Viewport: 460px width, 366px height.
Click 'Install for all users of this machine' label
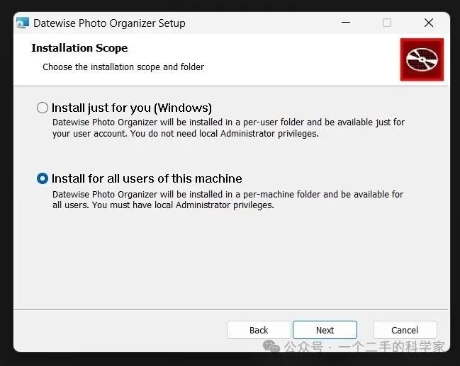pos(147,178)
